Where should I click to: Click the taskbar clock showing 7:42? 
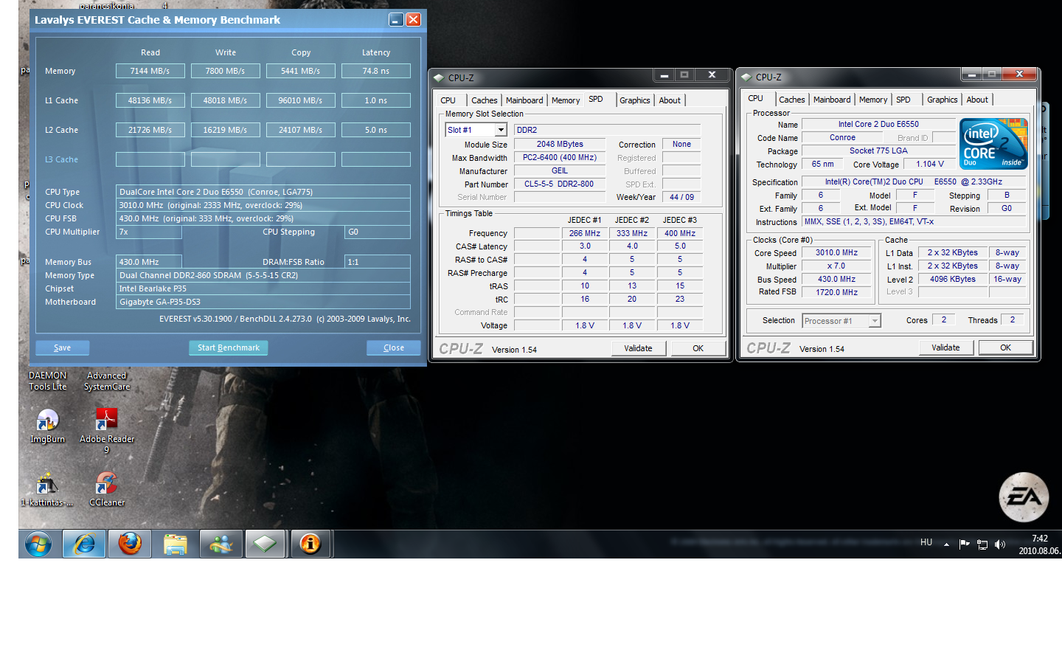coord(1040,544)
